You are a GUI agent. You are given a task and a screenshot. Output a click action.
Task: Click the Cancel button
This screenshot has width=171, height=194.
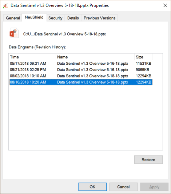[x=123, y=187]
